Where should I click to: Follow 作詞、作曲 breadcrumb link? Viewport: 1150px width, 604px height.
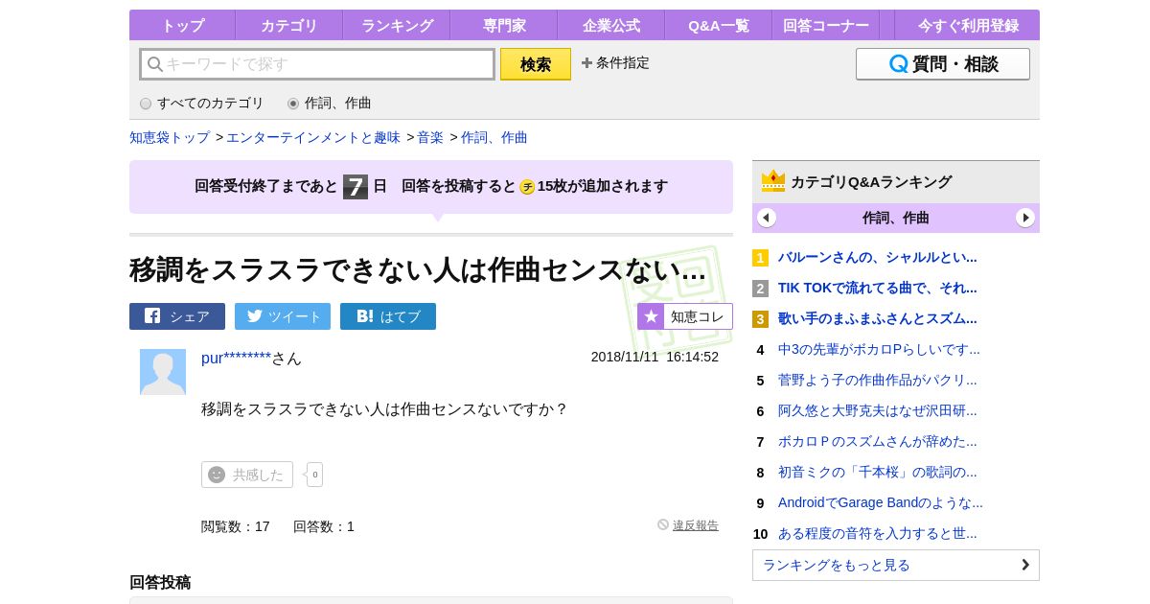[494, 137]
